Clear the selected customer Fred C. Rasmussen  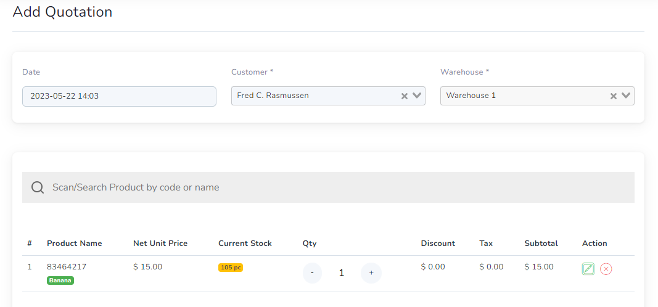click(405, 96)
